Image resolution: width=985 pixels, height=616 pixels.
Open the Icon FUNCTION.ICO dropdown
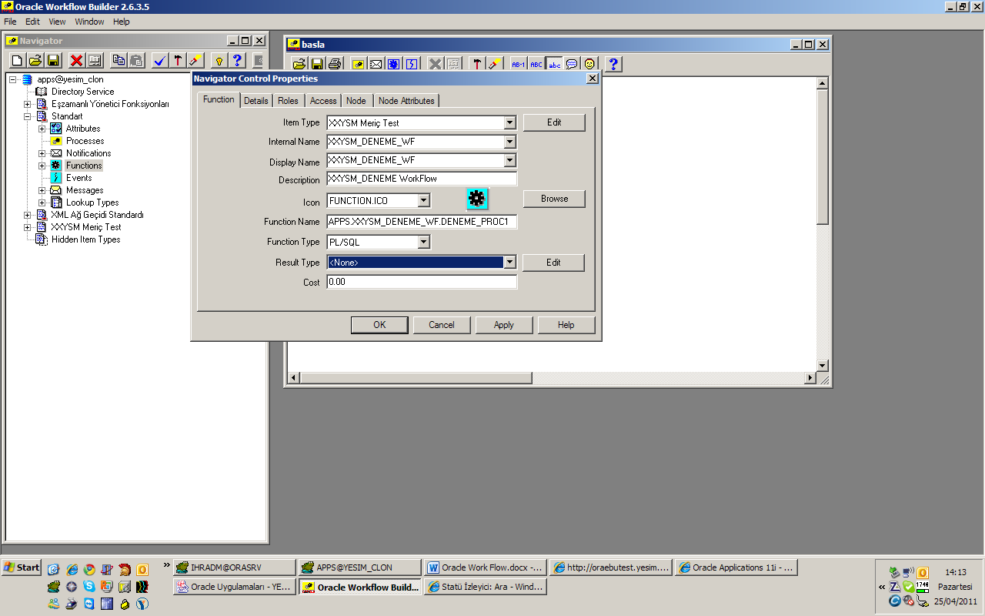[423, 201]
